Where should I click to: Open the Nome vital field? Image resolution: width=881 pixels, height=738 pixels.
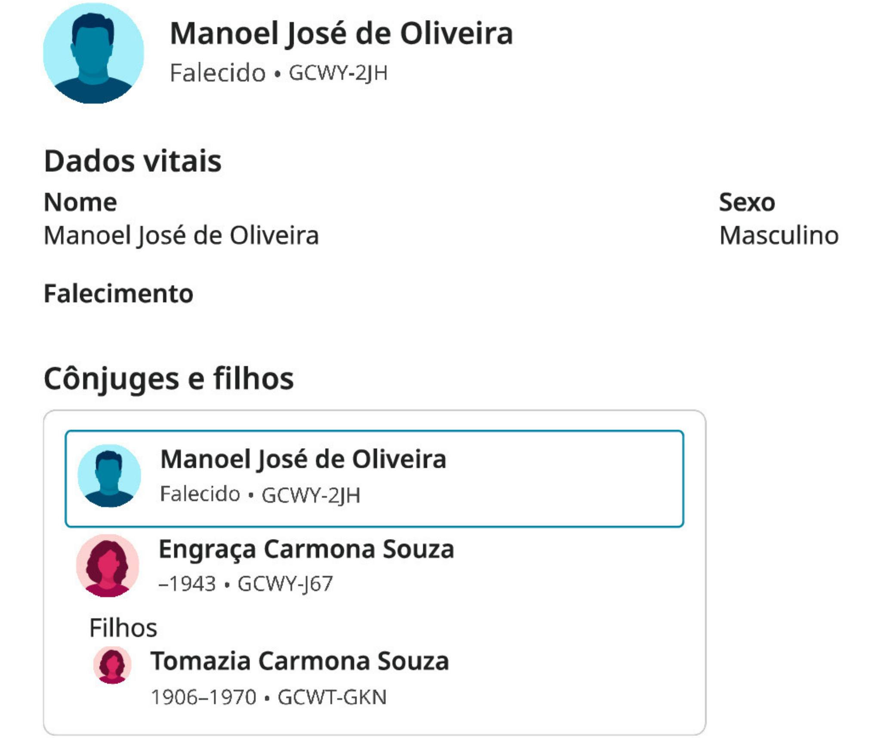[80, 202]
